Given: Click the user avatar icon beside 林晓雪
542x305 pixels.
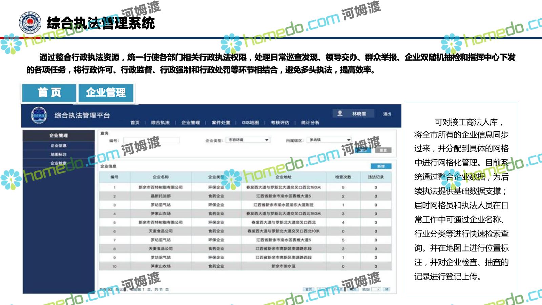Looking at the screenshot, I should point(340,114).
